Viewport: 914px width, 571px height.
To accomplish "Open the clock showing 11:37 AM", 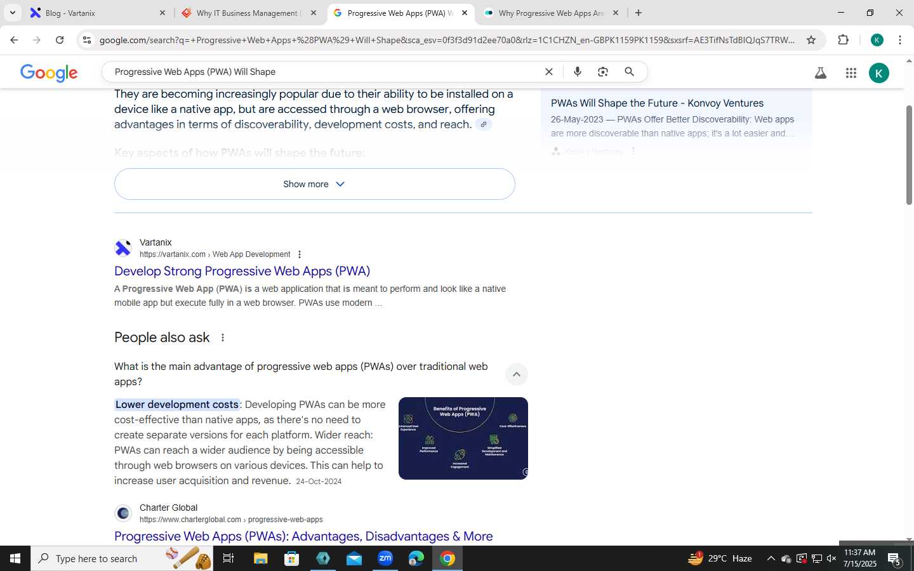I will (860, 558).
